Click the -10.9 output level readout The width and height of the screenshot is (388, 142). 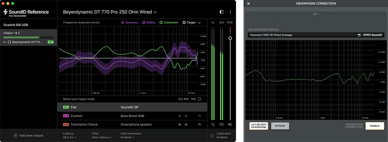point(229,22)
